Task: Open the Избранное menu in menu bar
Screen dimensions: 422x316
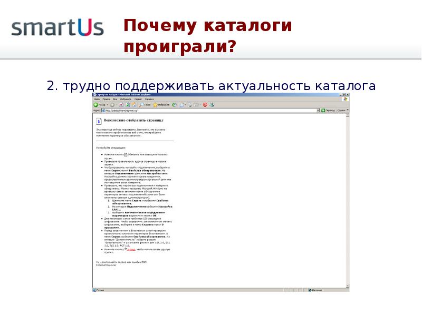Action: tap(126, 99)
